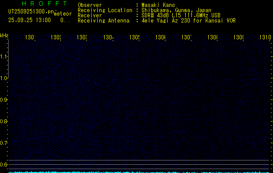
Task: Select the 1.0 kHz frequency tick
Action: tap(4, 78)
